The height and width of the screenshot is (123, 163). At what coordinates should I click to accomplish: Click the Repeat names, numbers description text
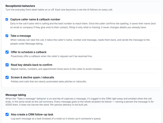(x=56, y=69)
